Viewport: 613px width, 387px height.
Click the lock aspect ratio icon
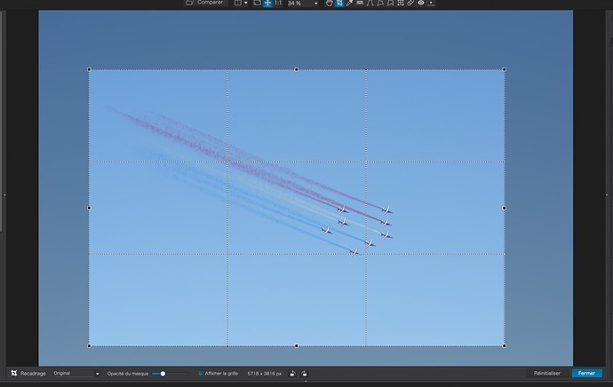(293, 374)
